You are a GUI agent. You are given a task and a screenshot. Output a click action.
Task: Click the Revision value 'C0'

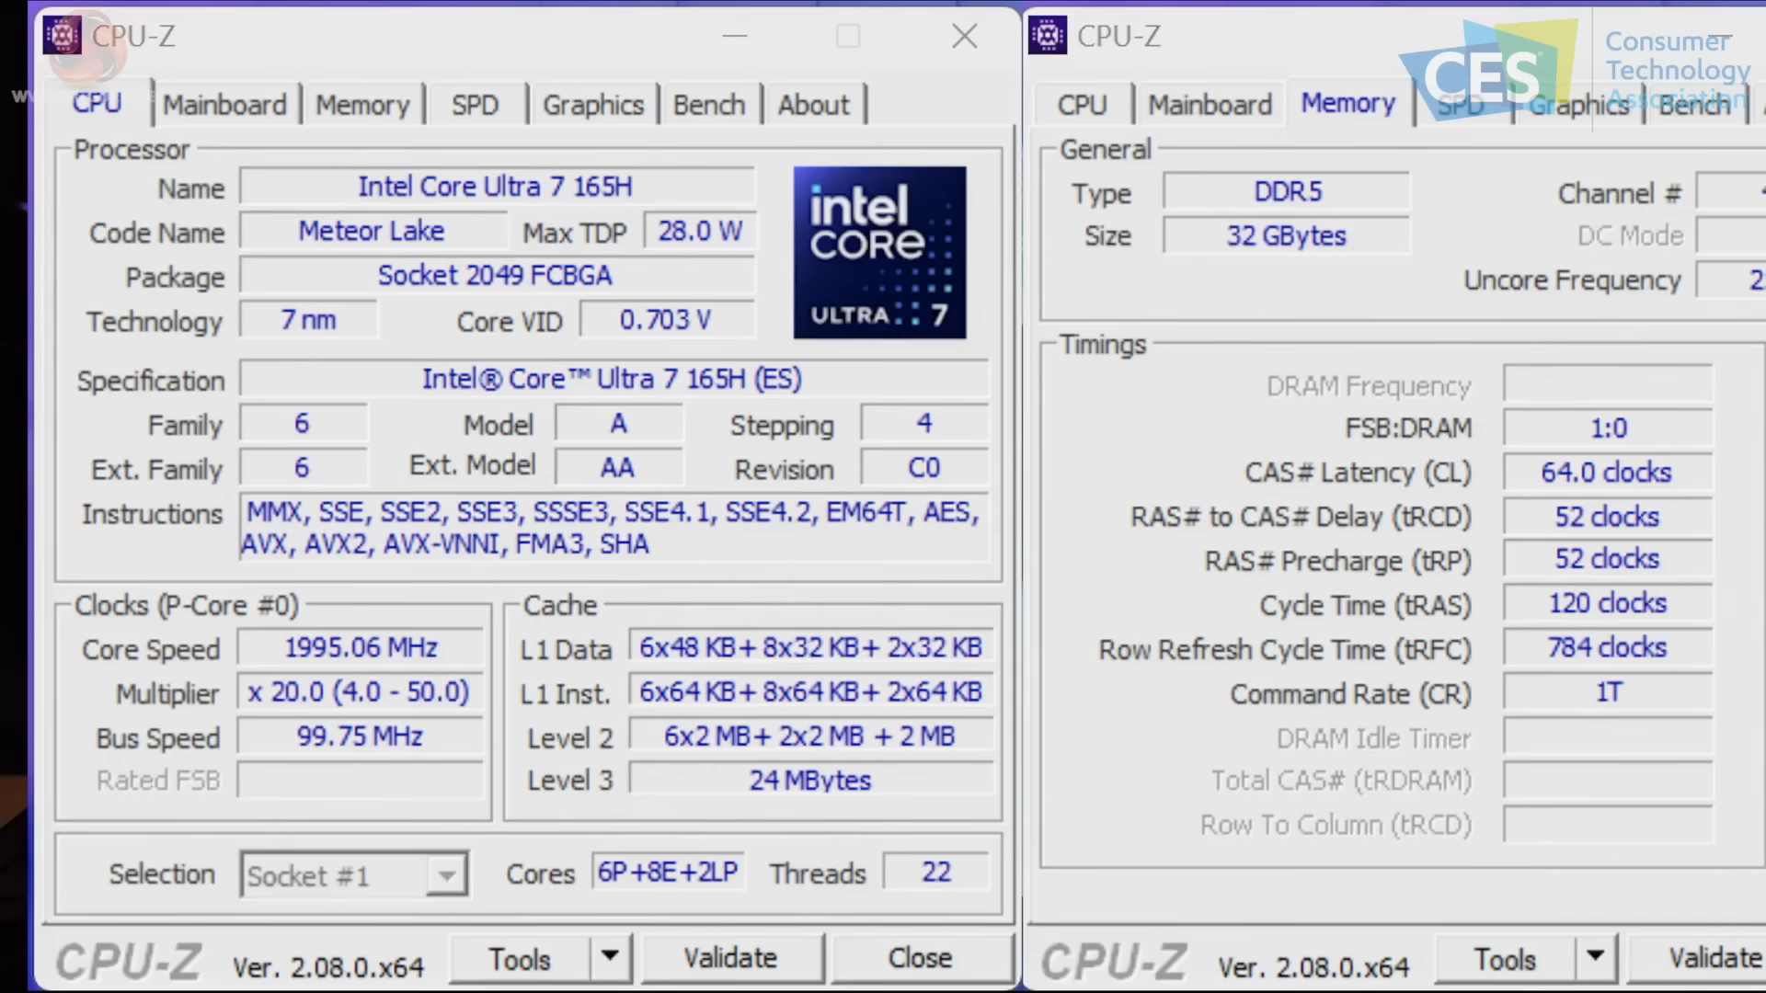click(x=924, y=468)
